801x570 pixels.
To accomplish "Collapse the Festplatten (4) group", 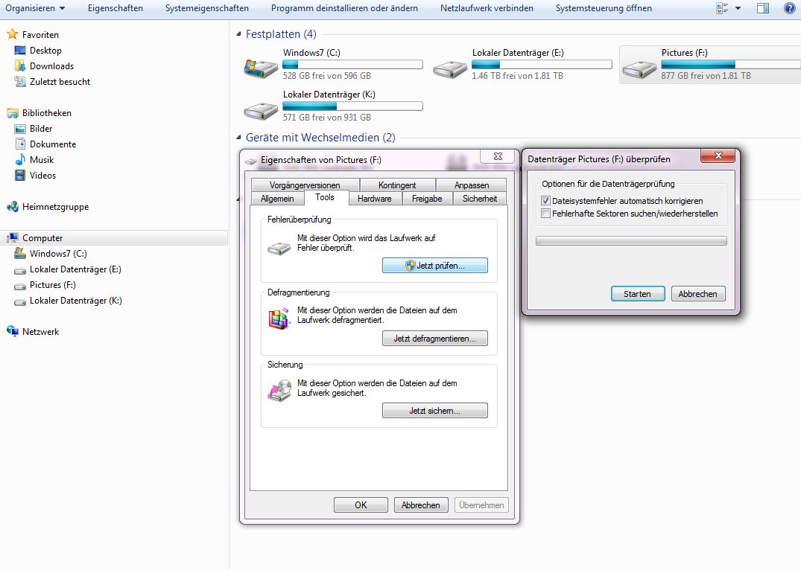I will point(239,35).
